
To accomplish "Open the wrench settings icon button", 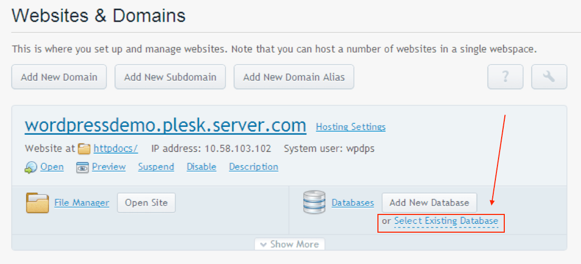I will point(549,77).
